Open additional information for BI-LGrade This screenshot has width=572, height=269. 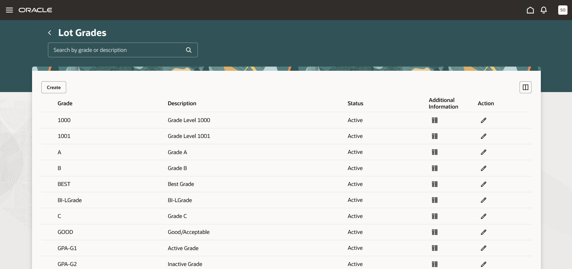click(x=435, y=200)
